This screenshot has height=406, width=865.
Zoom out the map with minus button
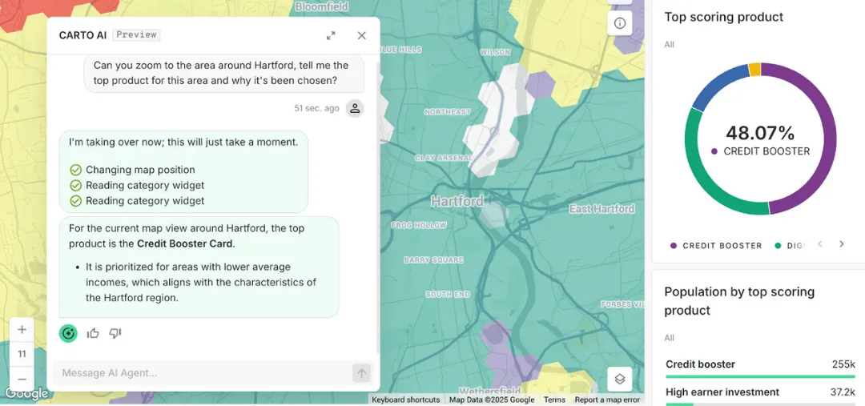coord(22,379)
